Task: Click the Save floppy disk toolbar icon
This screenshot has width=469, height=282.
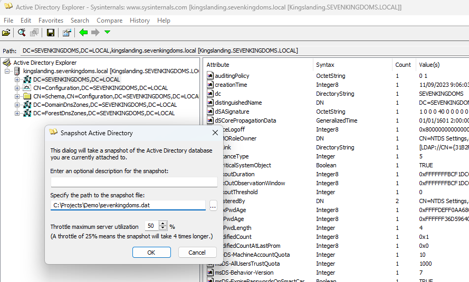Action: pyautogui.click(x=51, y=33)
